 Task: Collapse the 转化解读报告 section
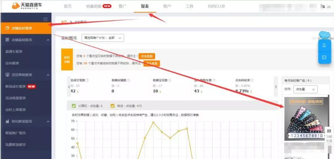(x=48, y=121)
